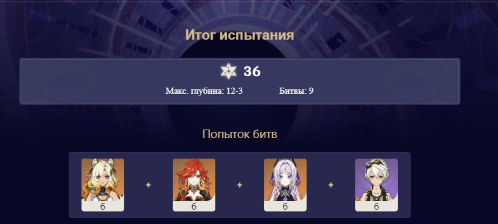Click the battle count 6 under Xilonen
Image resolution: width=498 pixels, height=224 pixels.
pos(103,207)
